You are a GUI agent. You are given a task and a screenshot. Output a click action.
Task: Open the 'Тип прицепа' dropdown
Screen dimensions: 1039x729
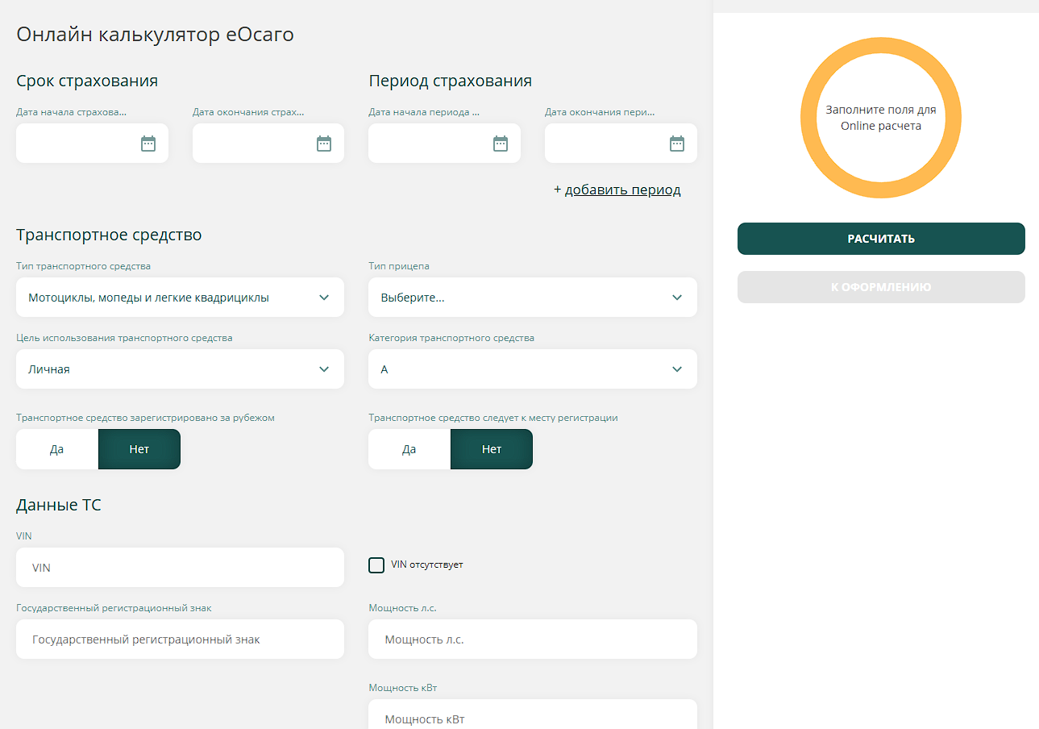click(x=533, y=298)
